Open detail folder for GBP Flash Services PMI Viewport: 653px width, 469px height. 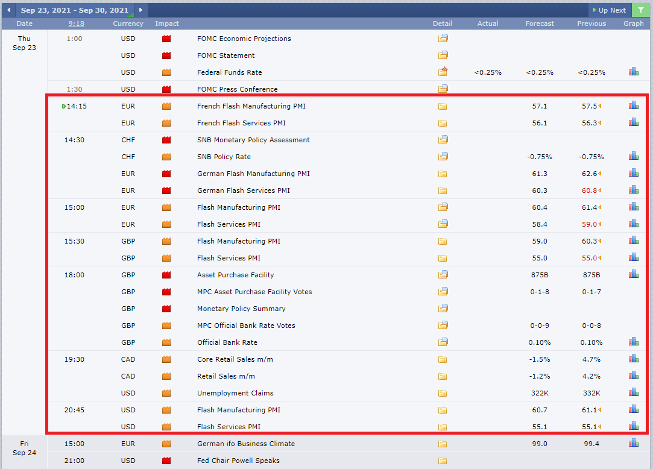point(443,258)
